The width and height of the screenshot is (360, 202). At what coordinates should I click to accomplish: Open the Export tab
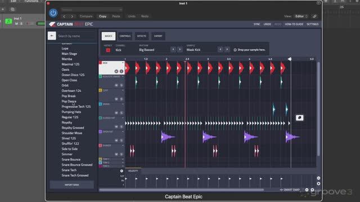point(158,36)
